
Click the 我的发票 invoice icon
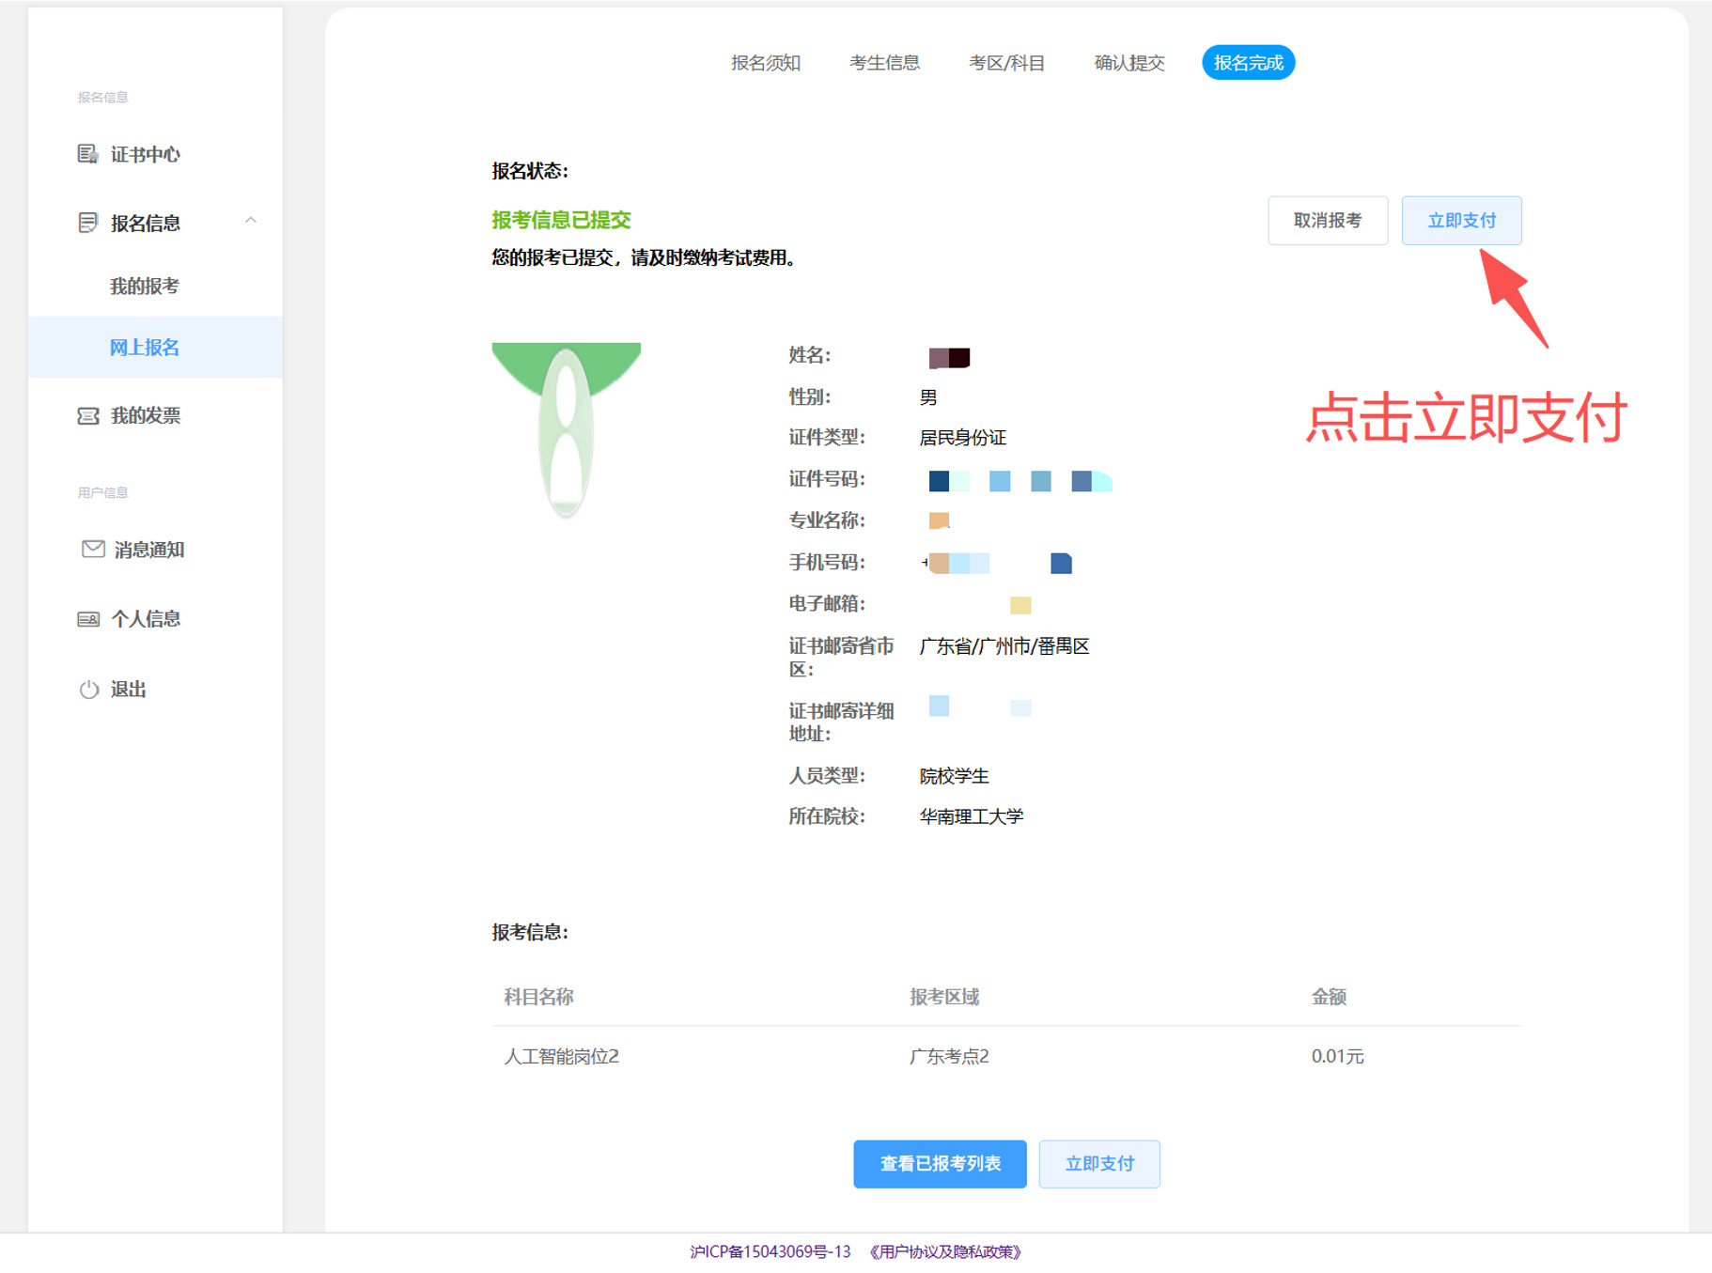click(x=87, y=415)
